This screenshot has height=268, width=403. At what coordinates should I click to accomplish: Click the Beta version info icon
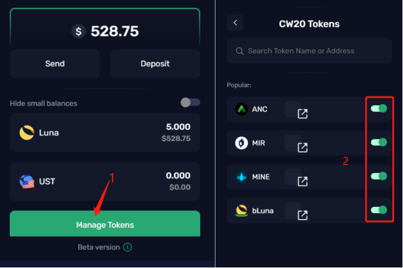click(x=128, y=247)
